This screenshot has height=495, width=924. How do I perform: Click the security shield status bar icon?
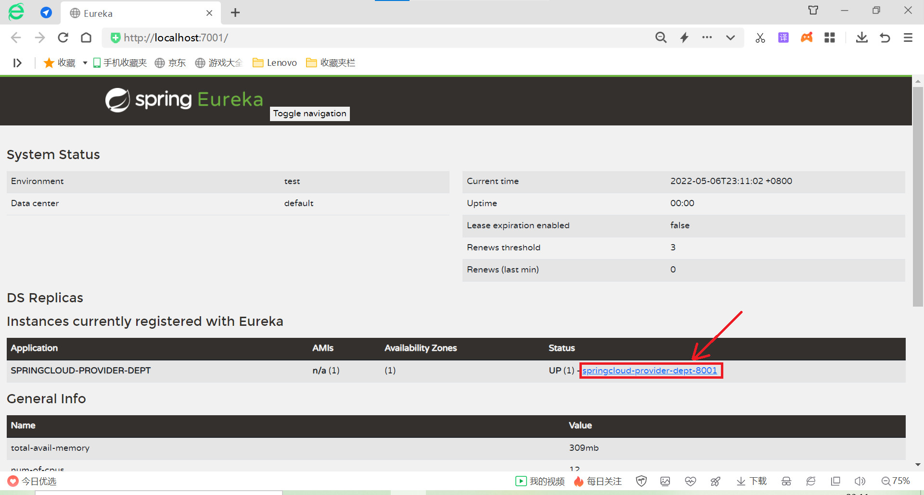click(641, 481)
